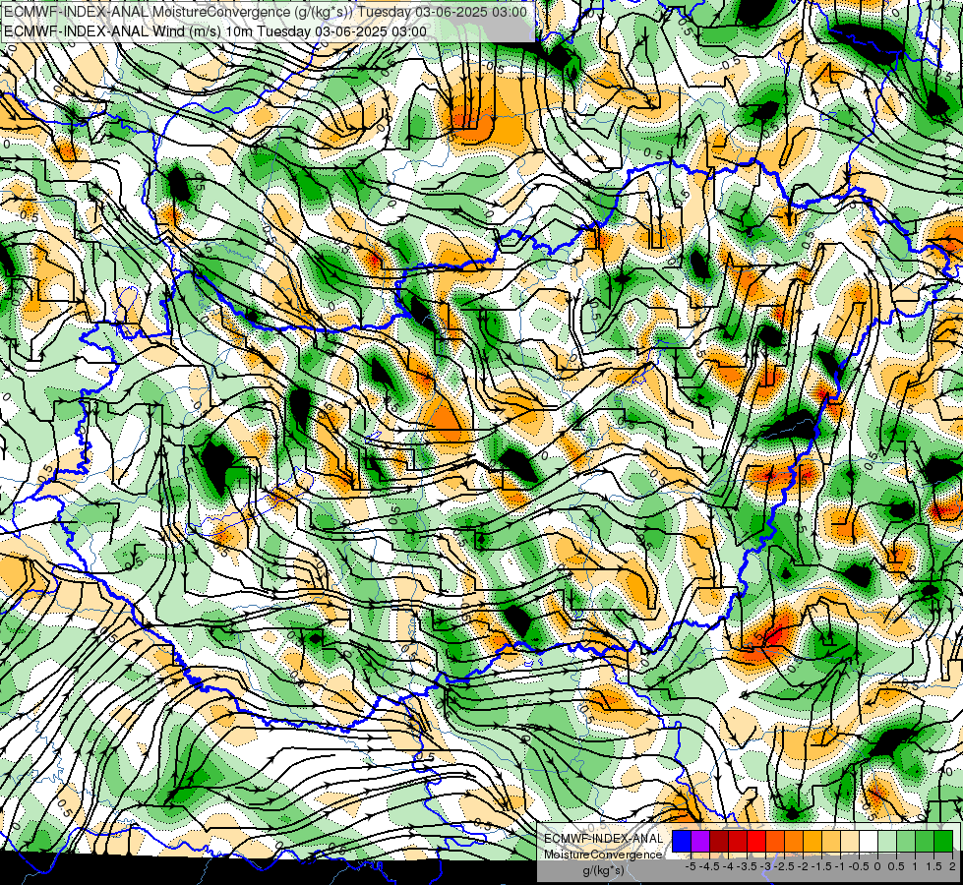Click the -0.5 tick label on legend
Screen dimensions: 963x885
(x=859, y=866)
